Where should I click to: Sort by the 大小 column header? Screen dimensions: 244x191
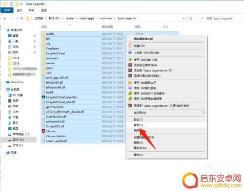[x=165, y=27]
